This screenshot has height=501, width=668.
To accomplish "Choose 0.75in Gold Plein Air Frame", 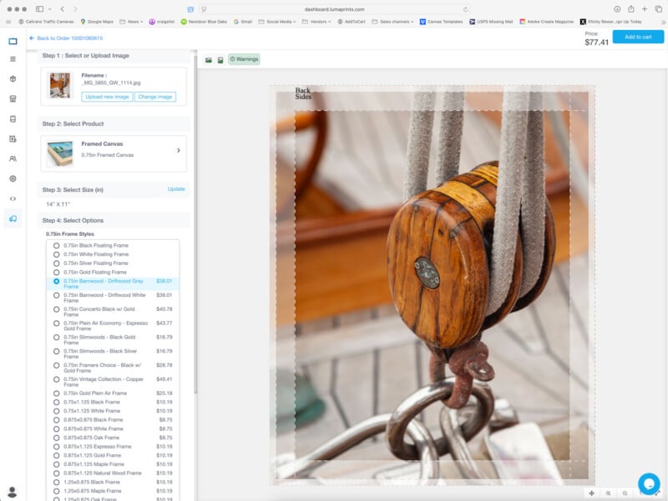I will pyautogui.click(x=57, y=393).
